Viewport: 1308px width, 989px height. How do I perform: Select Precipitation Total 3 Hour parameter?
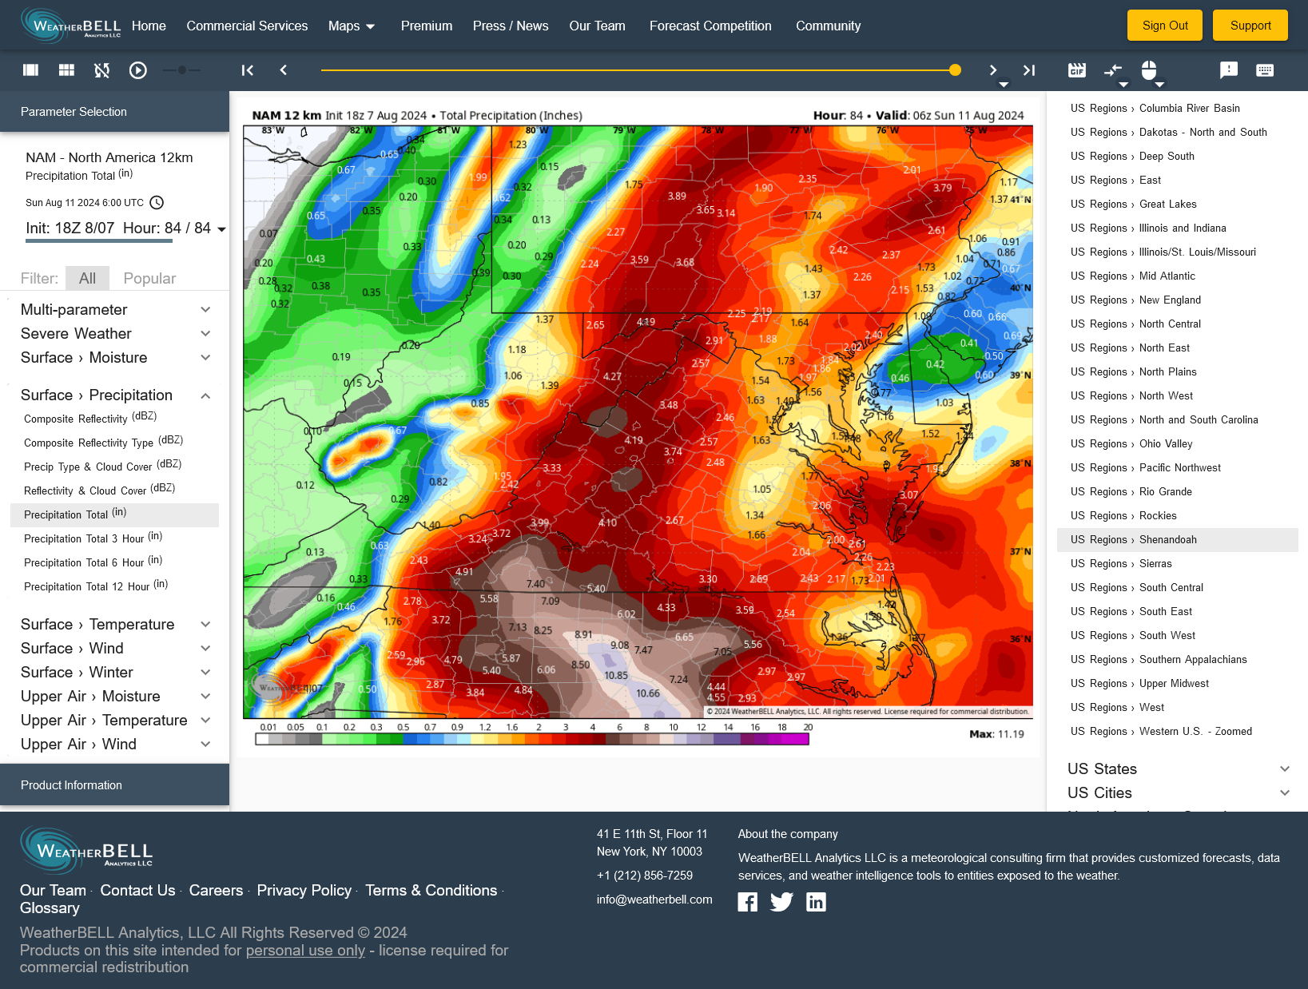[93, 538]
